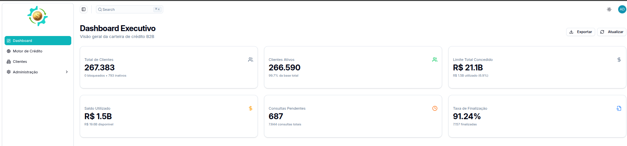This screenshot has width=627, height=146.
Task: Click the coin gear app logo
Action: click(x=37, y=16)
